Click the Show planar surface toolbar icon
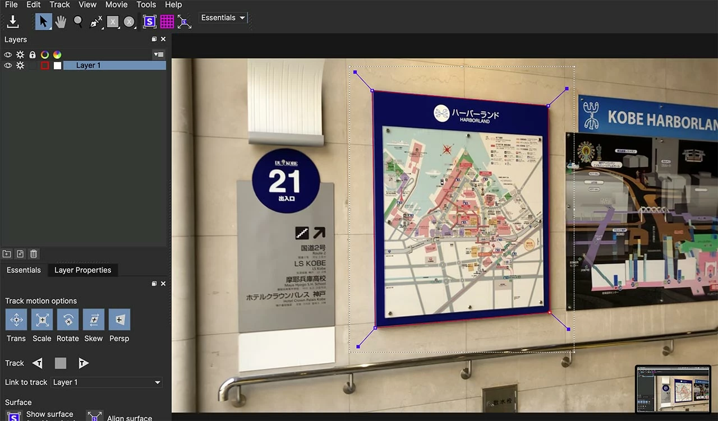 coord(149,22)
